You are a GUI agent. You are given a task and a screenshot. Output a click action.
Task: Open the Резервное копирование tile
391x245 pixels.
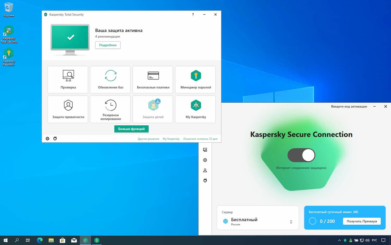[x=110, y=109]
